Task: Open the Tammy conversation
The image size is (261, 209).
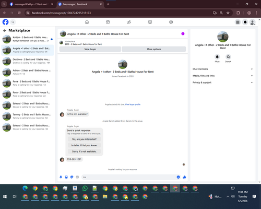Action: (28, 116)
